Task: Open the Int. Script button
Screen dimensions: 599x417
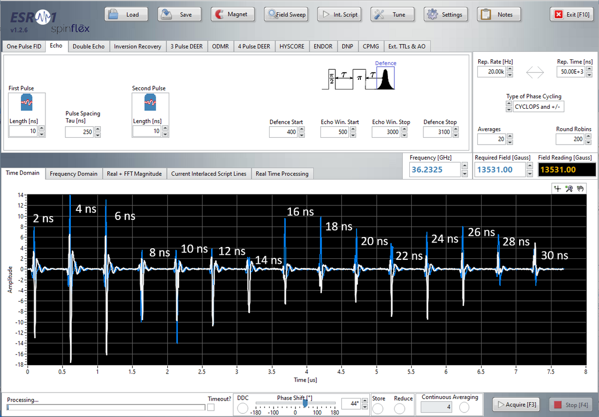Action: coord(339,14)
